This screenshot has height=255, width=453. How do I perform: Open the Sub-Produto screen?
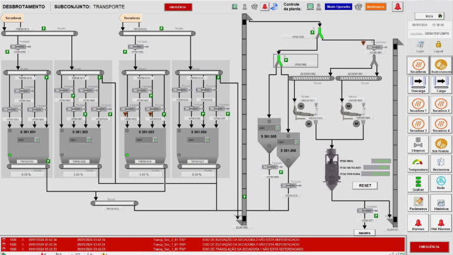441,145
